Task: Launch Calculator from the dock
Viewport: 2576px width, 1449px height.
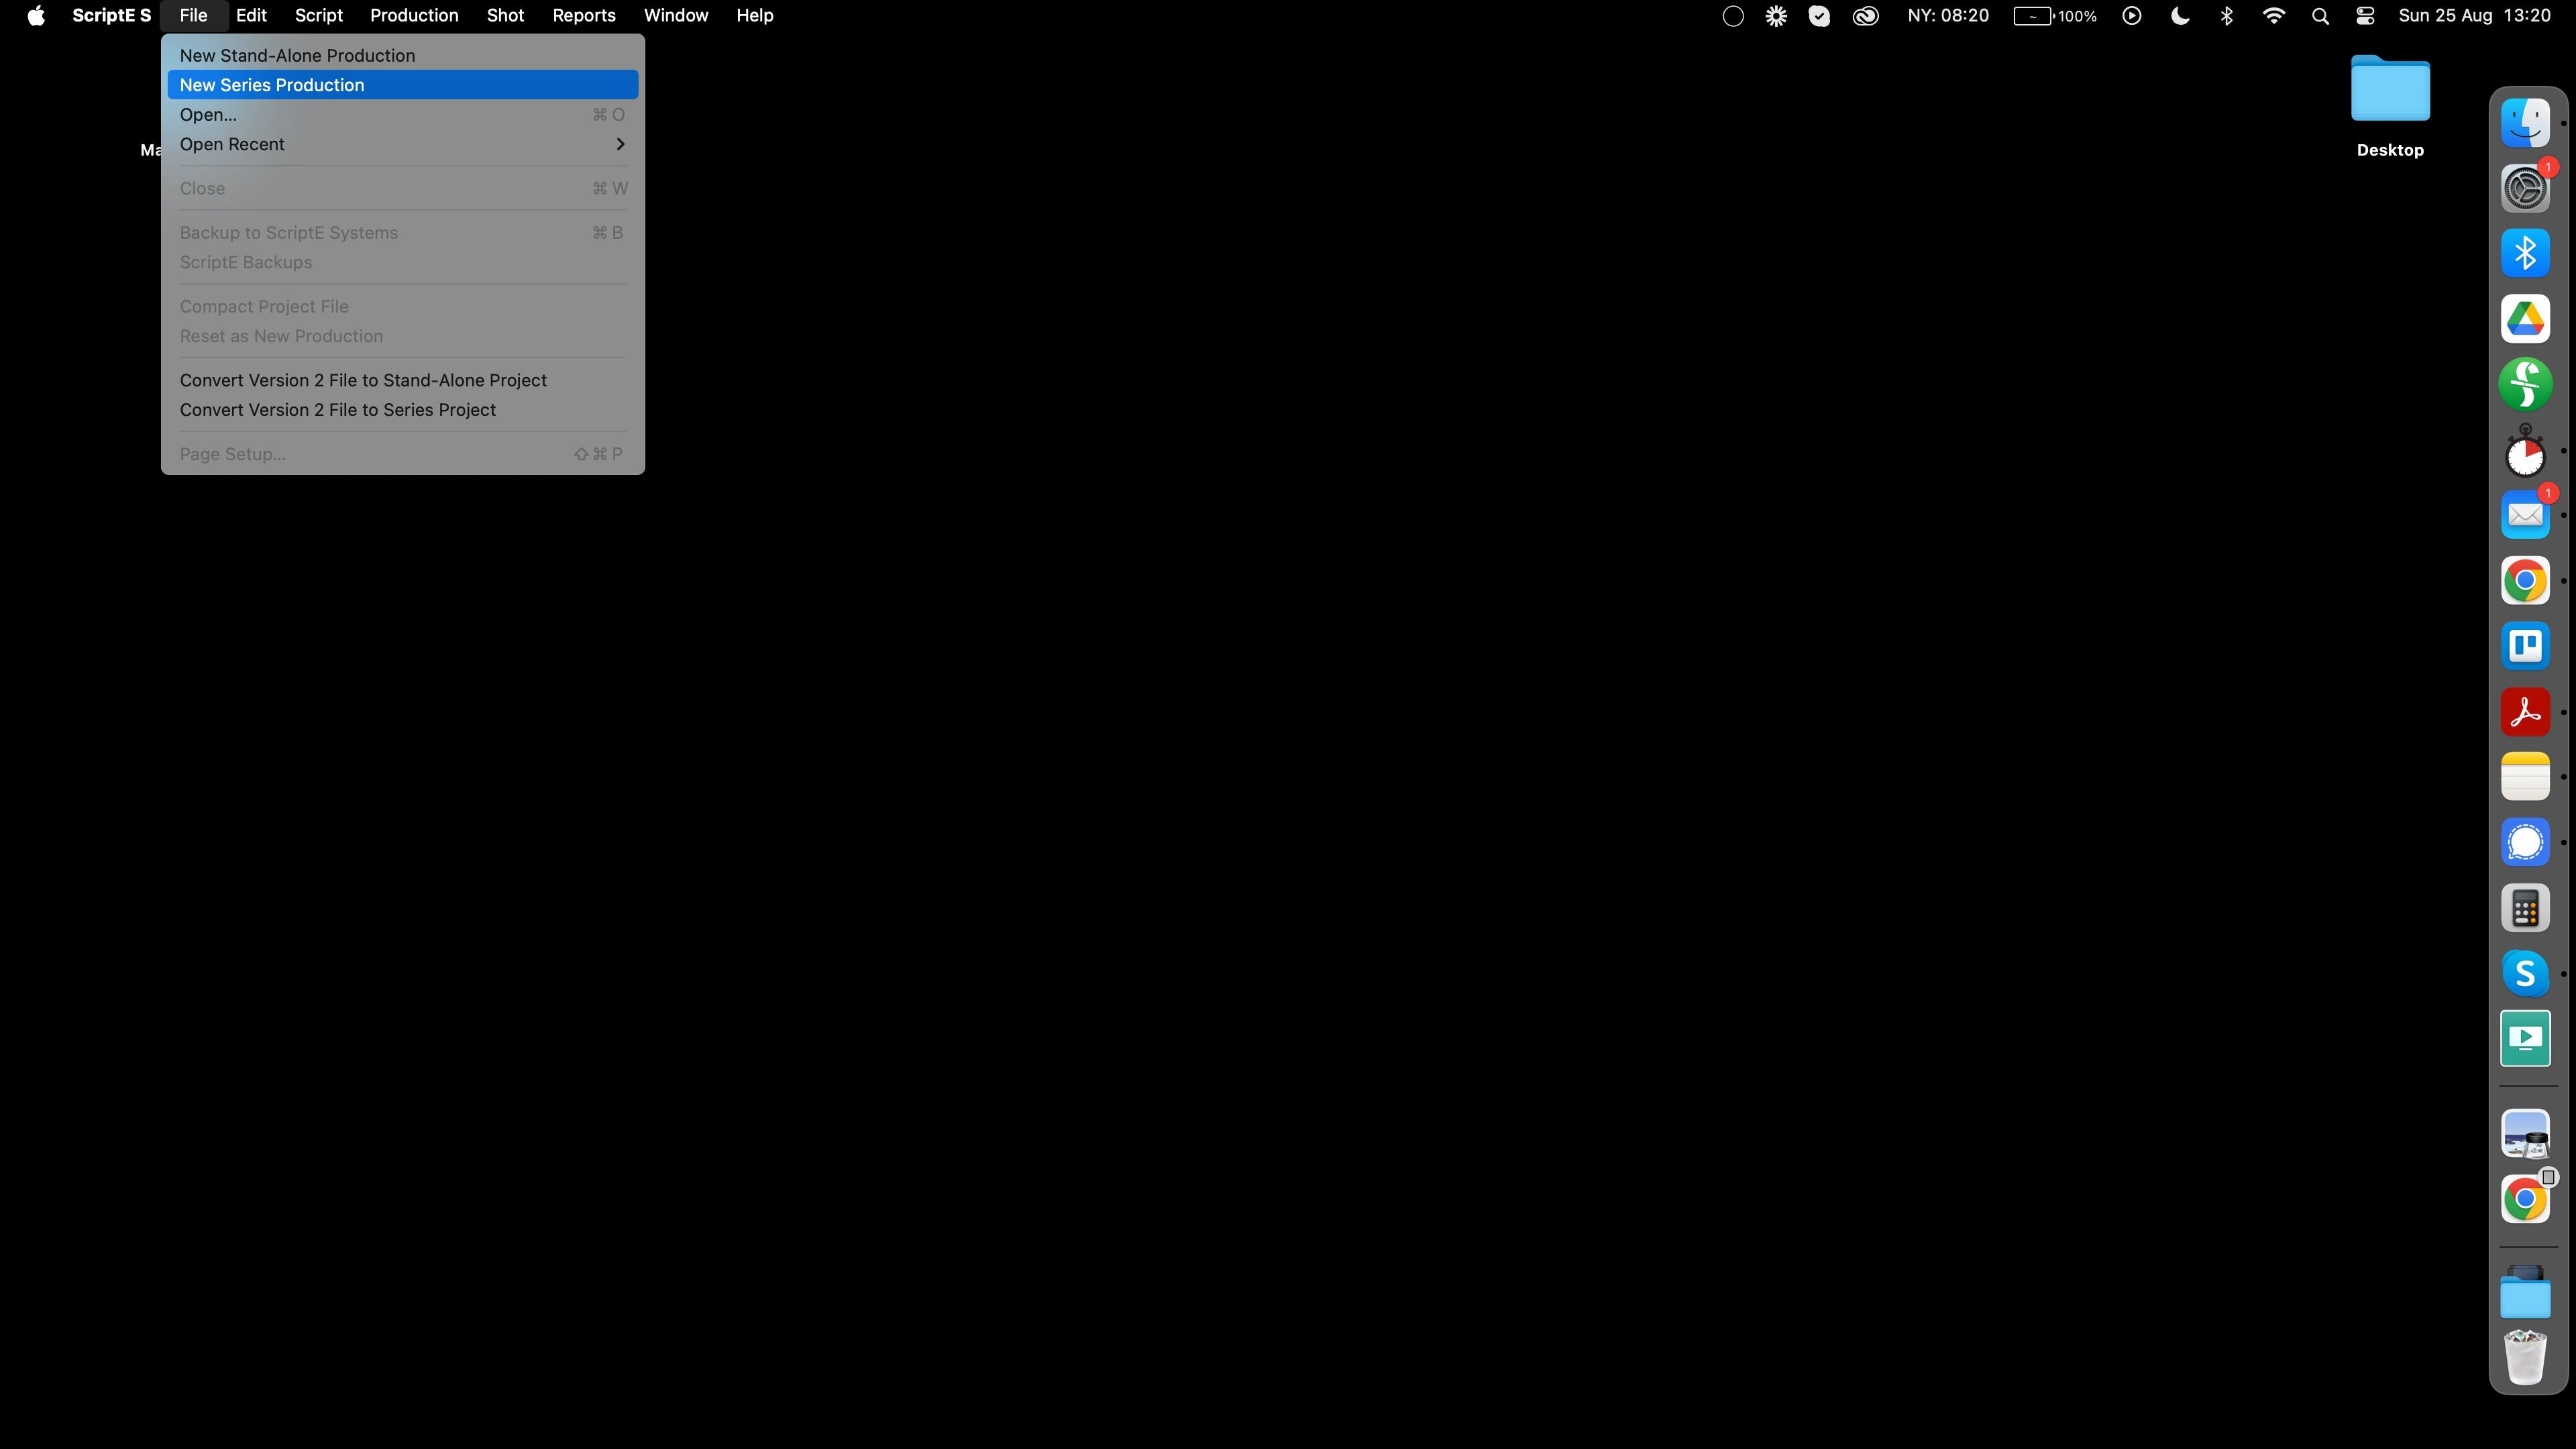Action: coord(2524,908)
